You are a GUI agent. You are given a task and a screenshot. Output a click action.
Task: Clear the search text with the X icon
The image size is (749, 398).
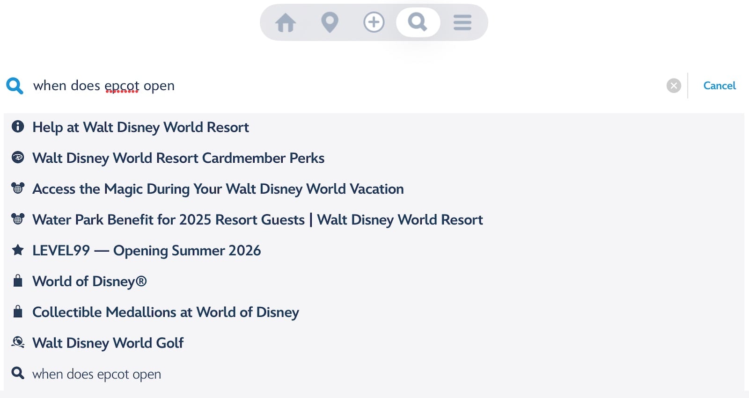[x=674, y=86]
